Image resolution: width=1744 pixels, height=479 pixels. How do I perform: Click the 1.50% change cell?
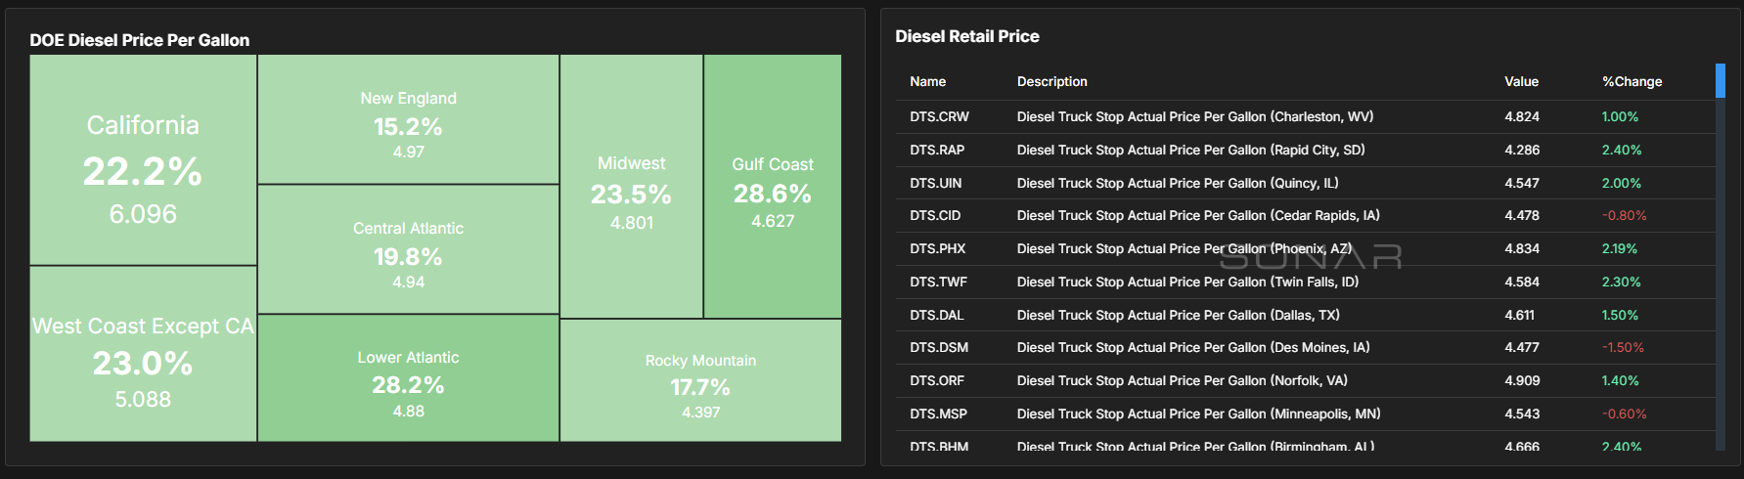click(x=1620, y=315)
